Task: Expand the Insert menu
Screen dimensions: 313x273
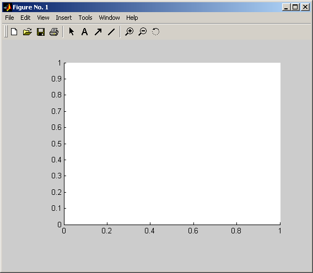Action: pyautogui.click(x=64, y=18)
